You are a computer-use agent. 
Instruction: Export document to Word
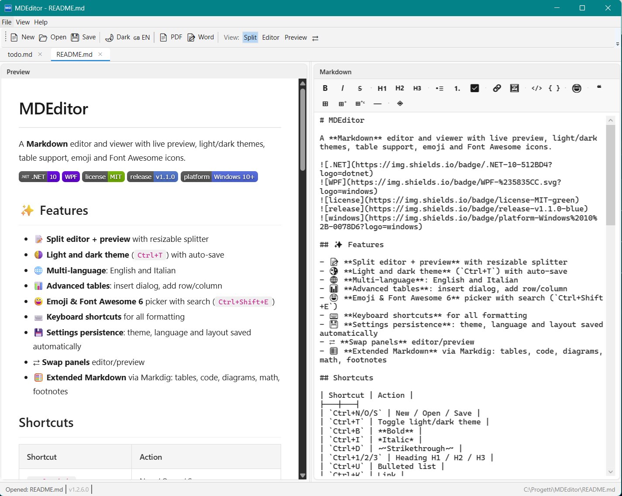[201, 38]
